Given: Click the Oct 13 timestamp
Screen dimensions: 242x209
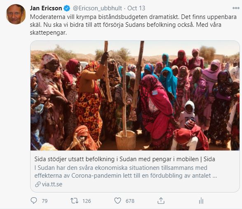Looking at the screenshot, I should (136, 8).
